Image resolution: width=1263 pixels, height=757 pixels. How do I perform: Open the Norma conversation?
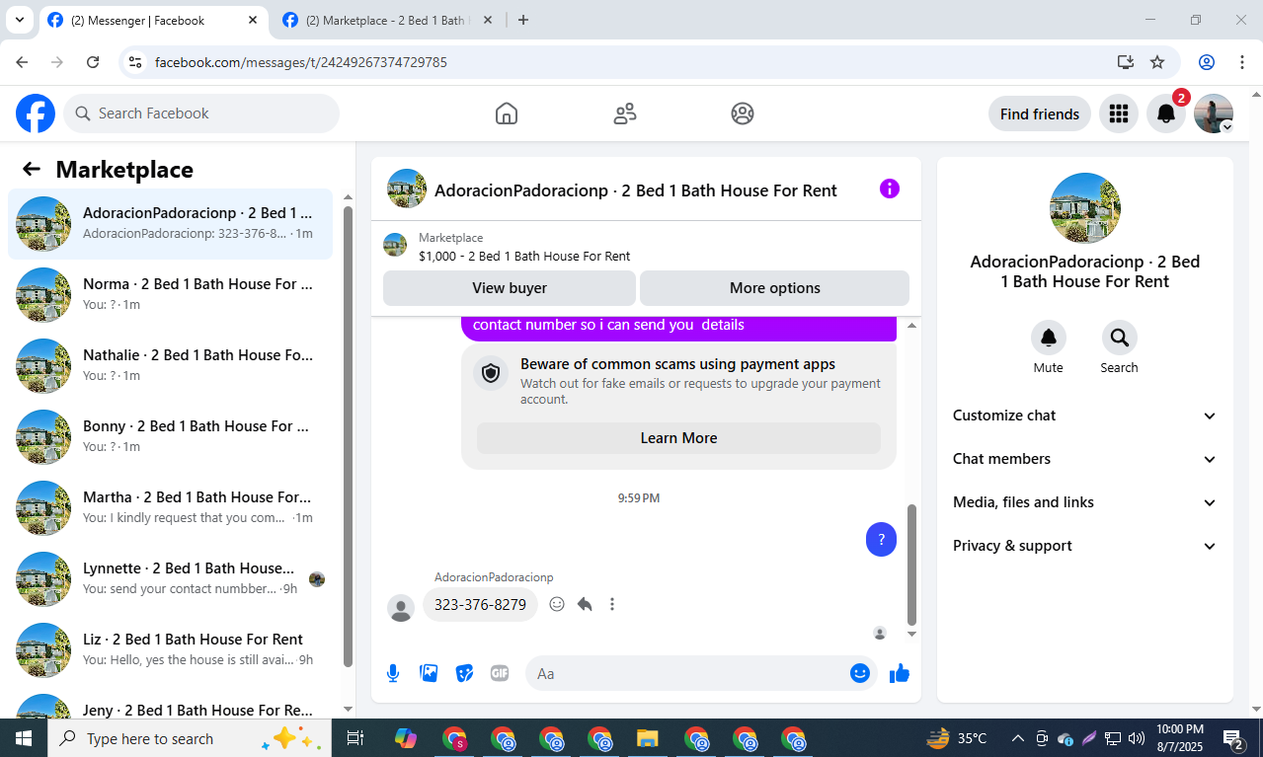click(170, 294)
